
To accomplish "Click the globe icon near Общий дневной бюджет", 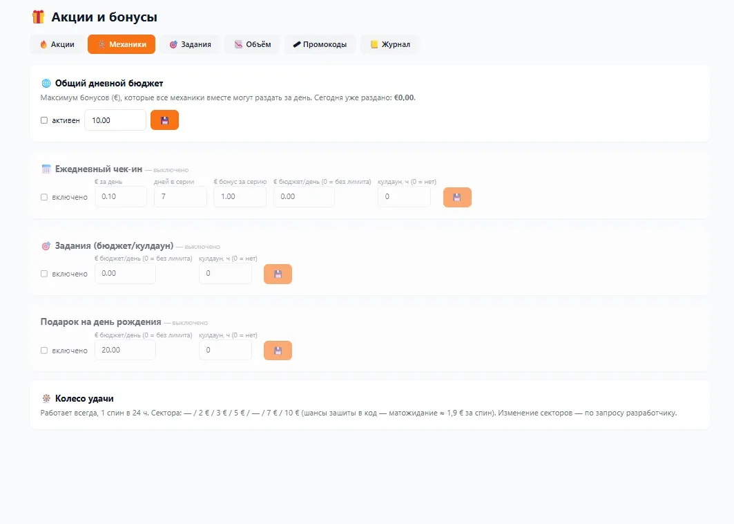I will tap(46, 84).
